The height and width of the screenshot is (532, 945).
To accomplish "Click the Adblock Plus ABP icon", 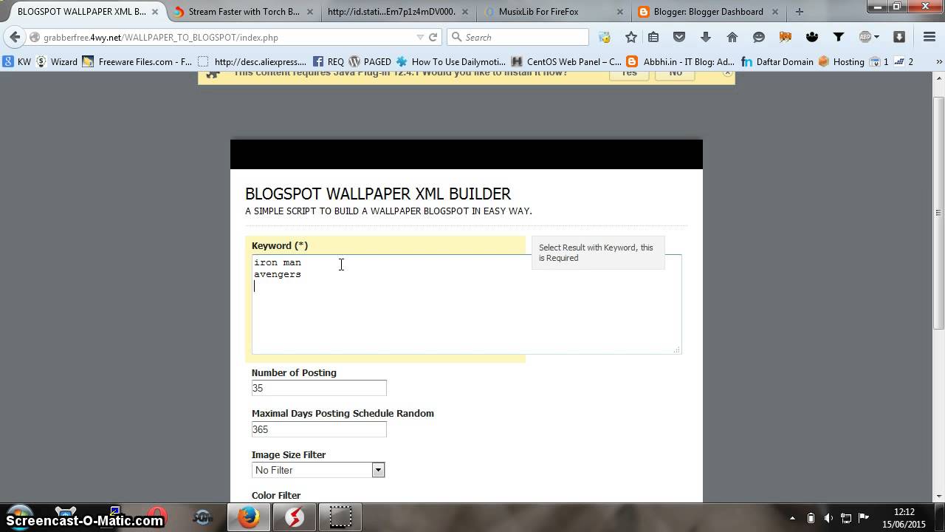I will [865, 37].
